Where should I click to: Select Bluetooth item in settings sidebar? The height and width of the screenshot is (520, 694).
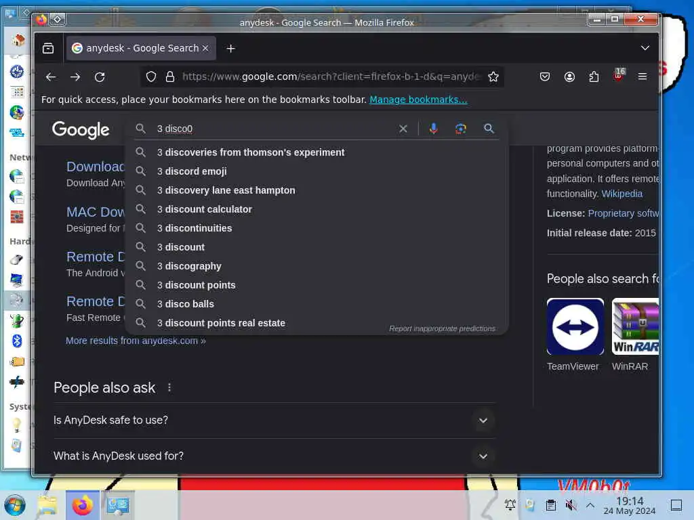(x=17, y=341)
